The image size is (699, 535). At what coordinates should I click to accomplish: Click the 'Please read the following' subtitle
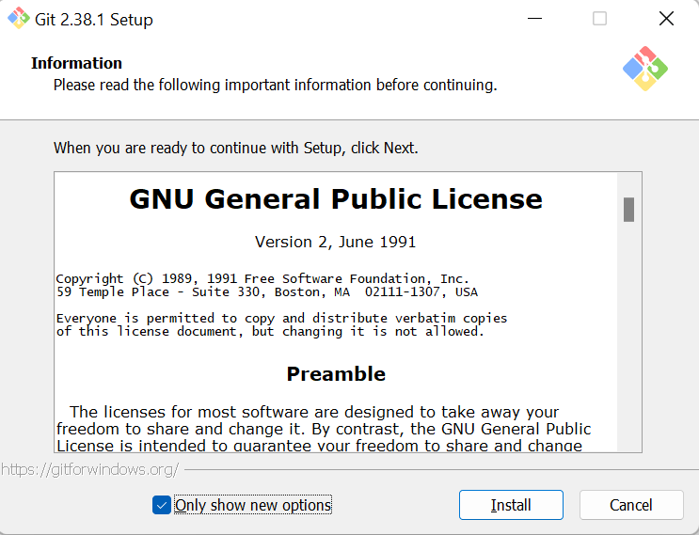click(x=275, y=85)
